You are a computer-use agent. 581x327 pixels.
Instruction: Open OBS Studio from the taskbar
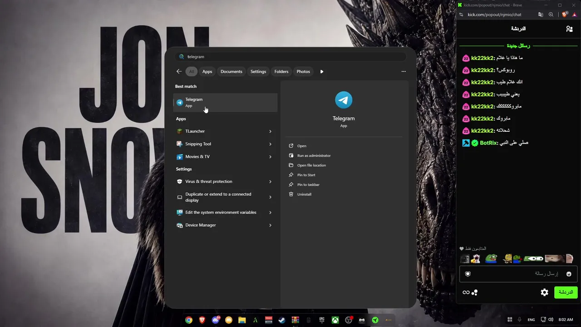point(349,320)
